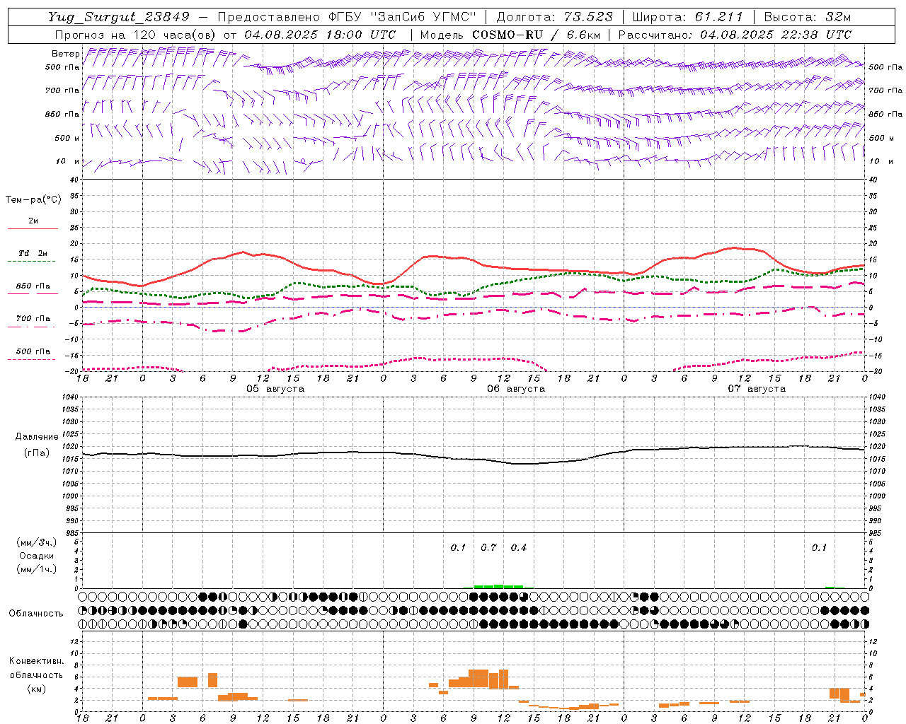Viewport: 906px width, 724px height.
Task: Click the Давление pressure panel label
Action: click(37, 437)
